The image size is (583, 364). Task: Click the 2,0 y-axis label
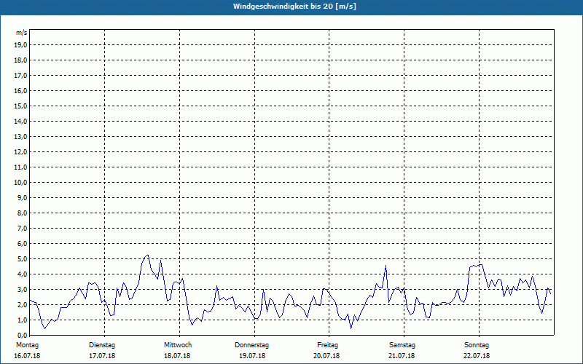click(x=23, y=305)
